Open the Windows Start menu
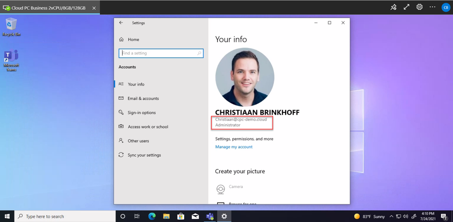This screenshot has width=453, height=222. [x=7, y=217]
